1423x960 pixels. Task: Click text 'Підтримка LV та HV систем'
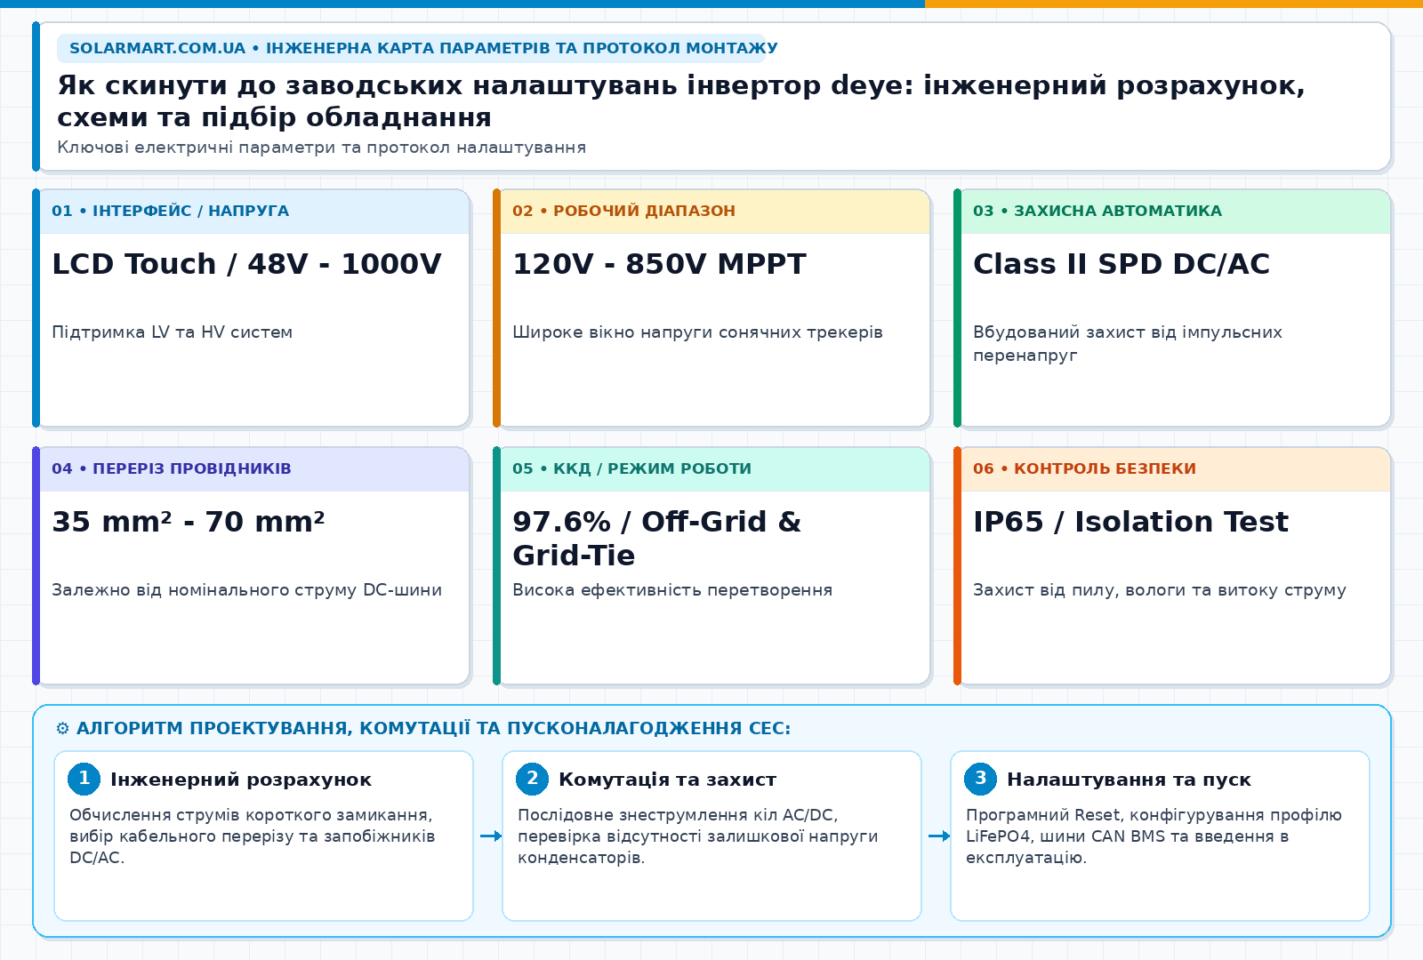click(172, 332)
